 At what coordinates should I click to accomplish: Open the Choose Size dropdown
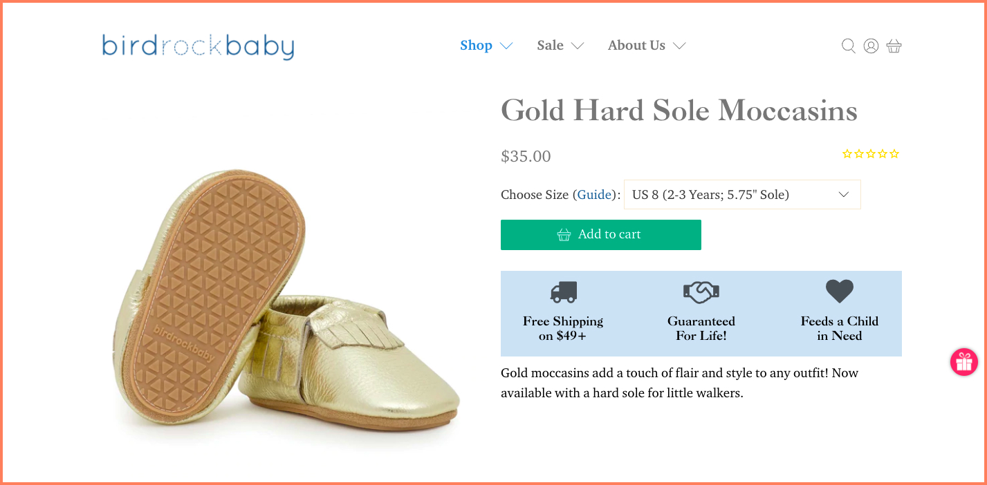tap(741, 195)
